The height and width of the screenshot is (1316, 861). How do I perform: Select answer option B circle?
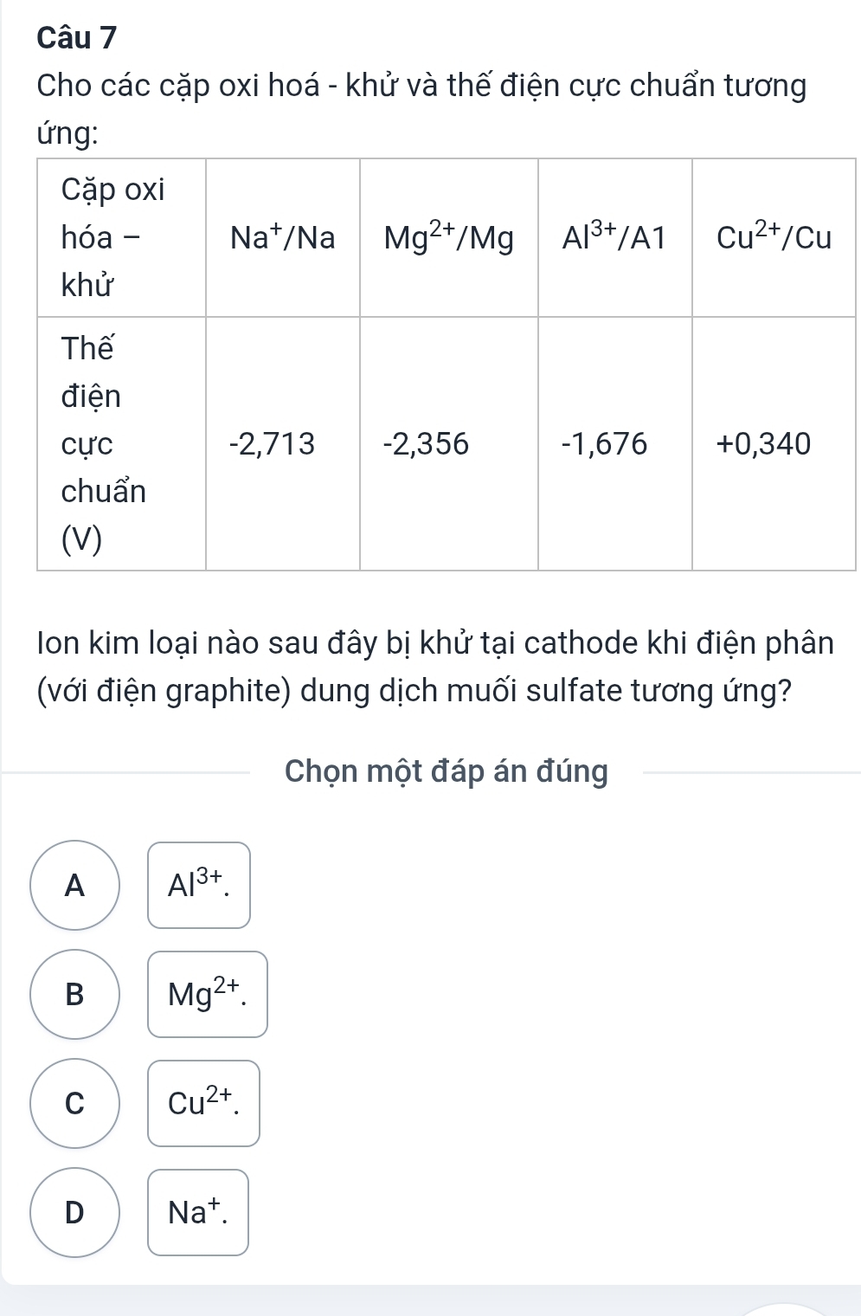[x=75, y=994]
